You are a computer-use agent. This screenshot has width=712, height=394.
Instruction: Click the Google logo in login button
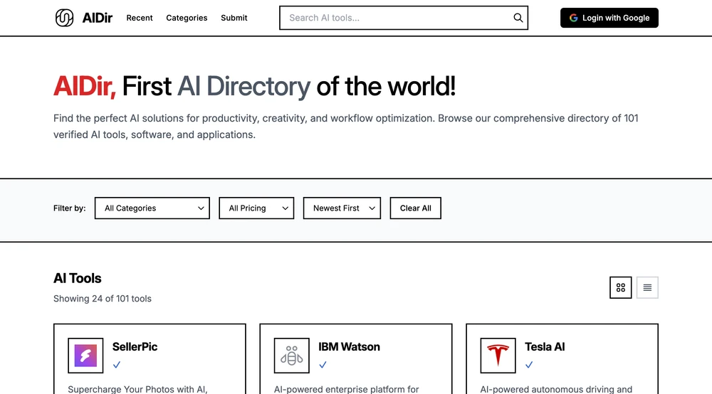click(573, 18)
